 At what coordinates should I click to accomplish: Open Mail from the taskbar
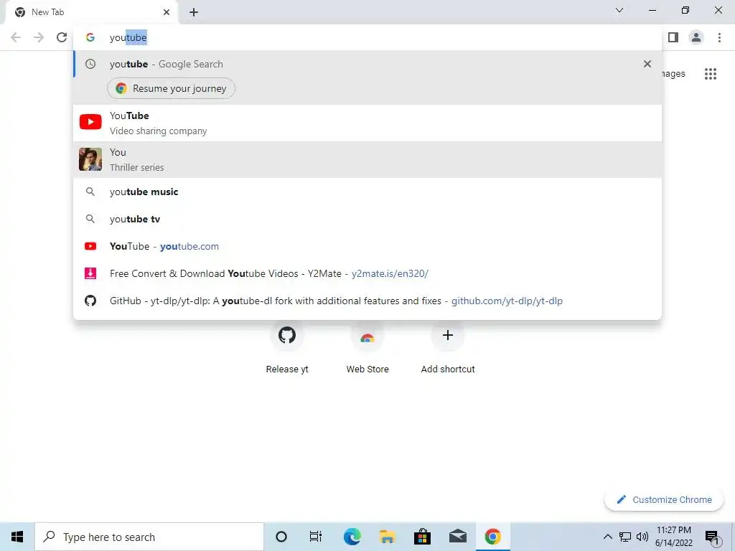(x=457, y=537)
